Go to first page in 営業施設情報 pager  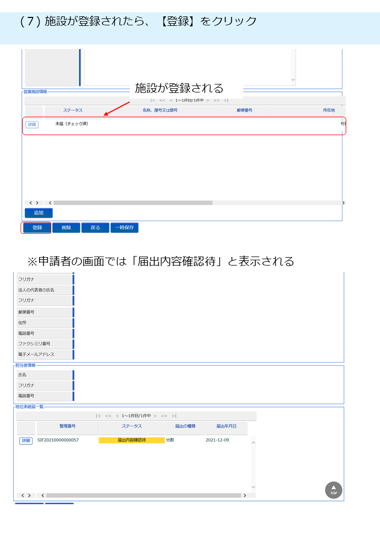tap(153, 100)
